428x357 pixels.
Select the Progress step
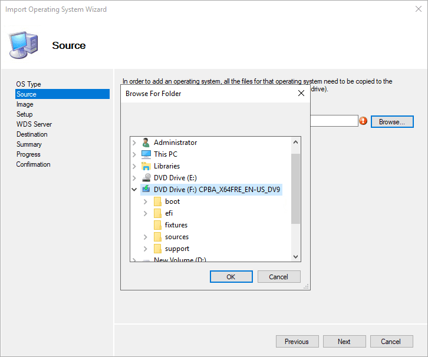28,154
